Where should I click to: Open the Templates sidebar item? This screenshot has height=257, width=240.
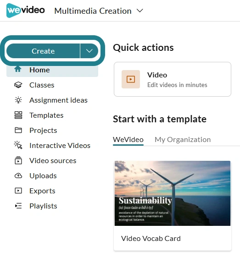pyautogui.click(x=46, y=115)
